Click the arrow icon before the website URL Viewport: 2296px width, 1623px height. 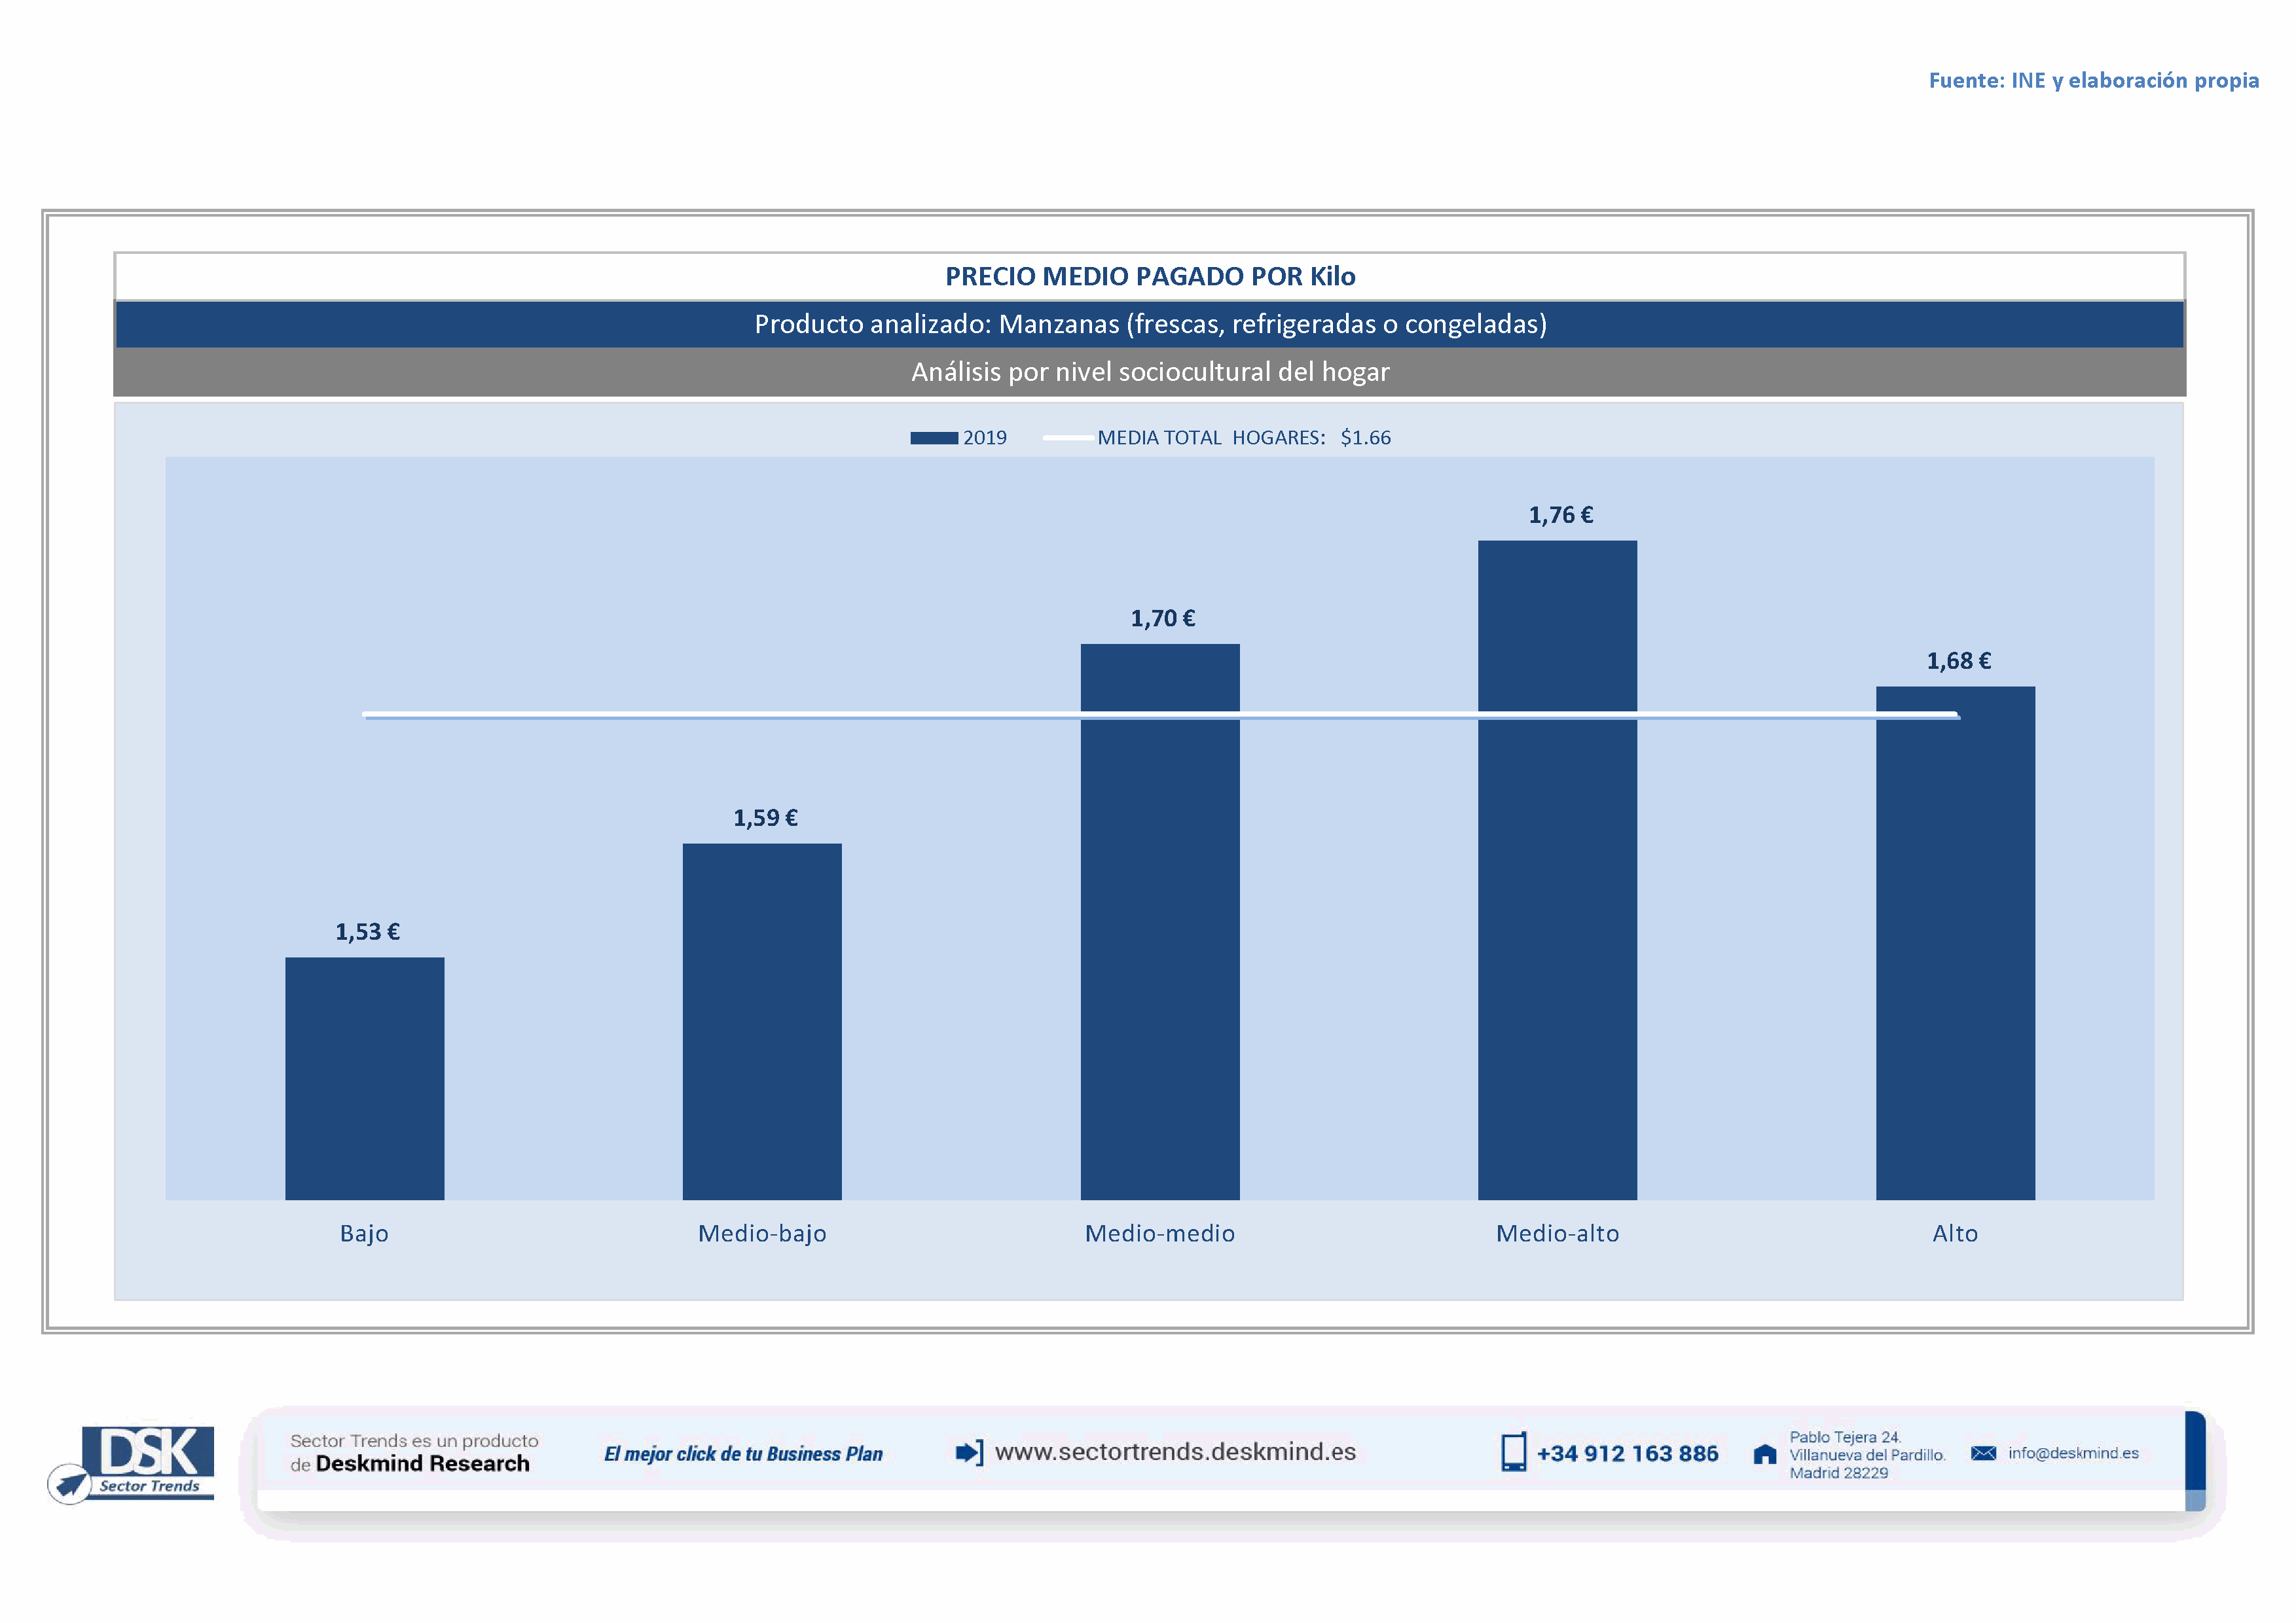tap(968, 1452)
